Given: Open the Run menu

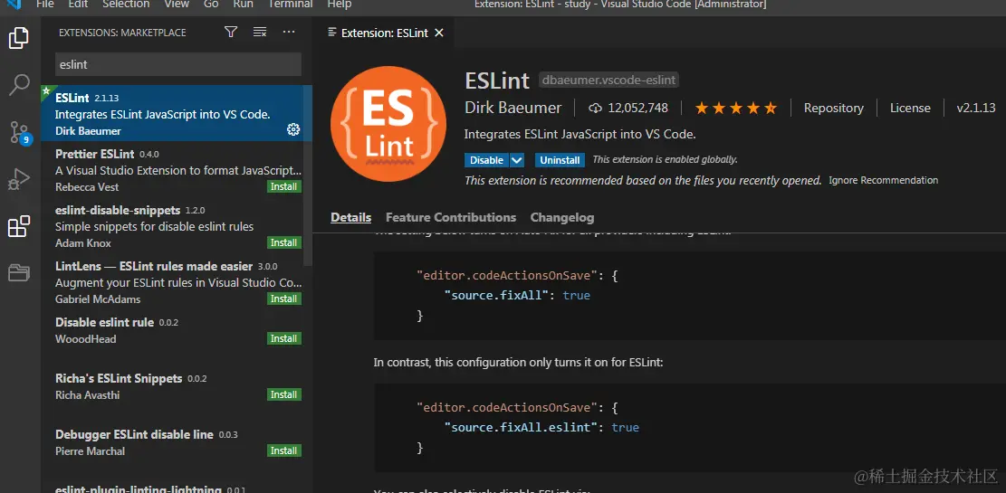Looking at the screenshot, I should [x=244, y=5].
